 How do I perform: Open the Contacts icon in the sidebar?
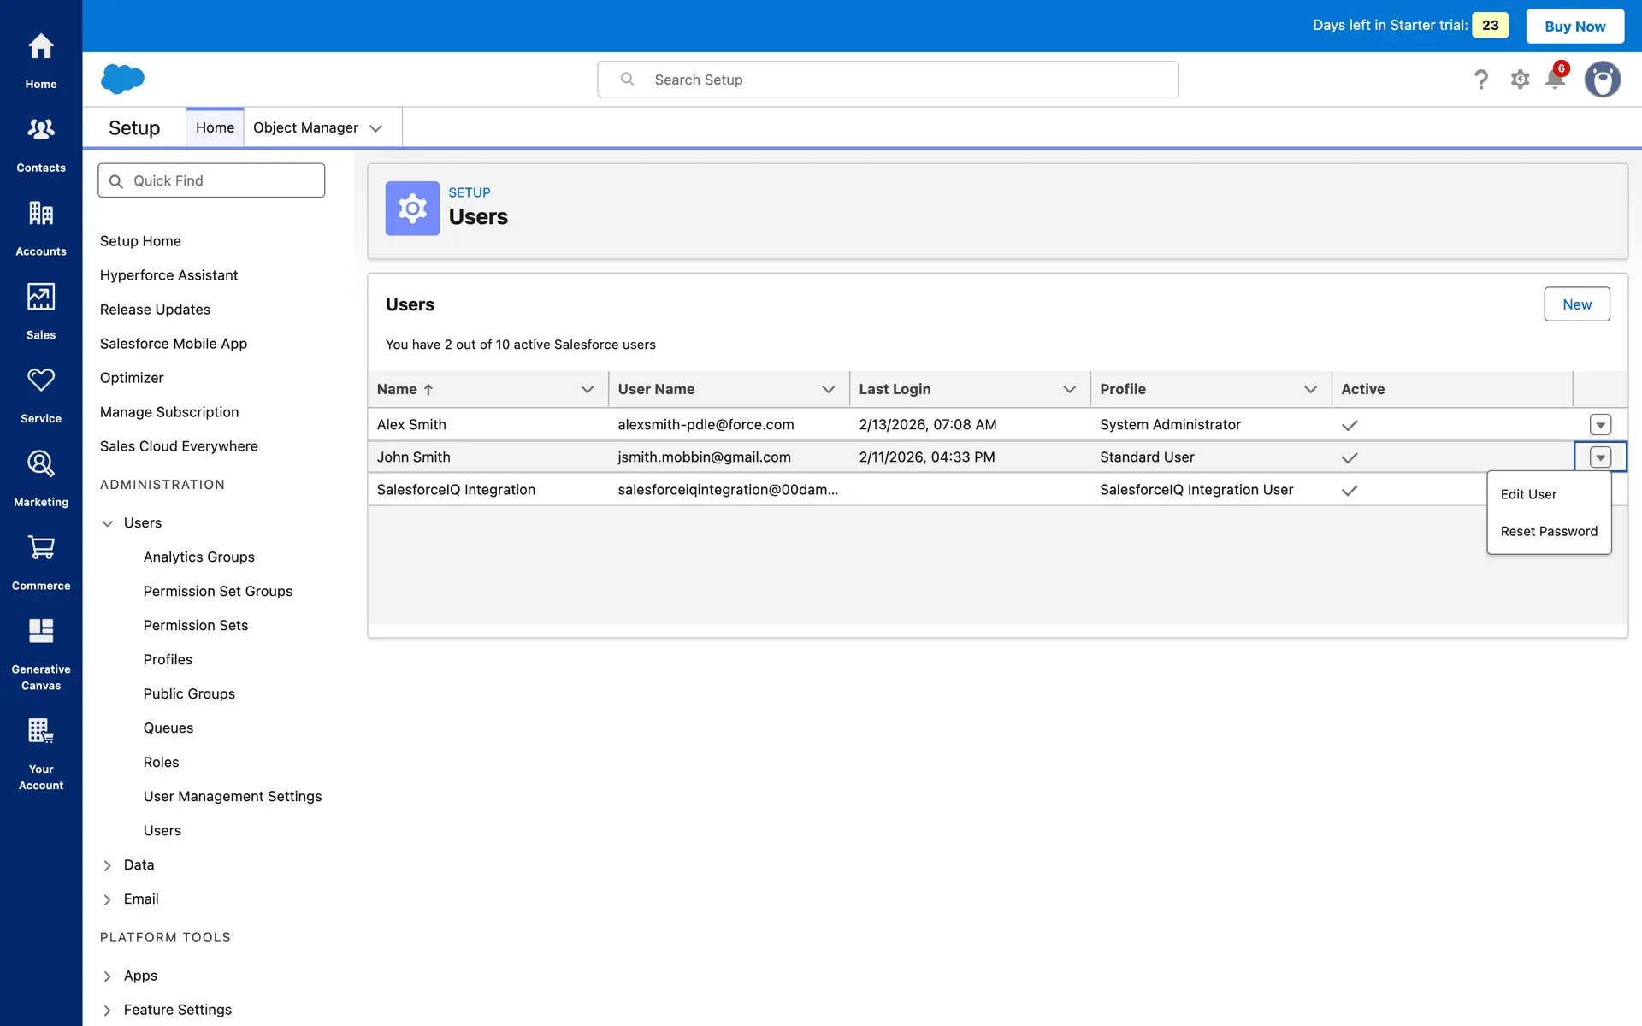[x=41, y=130]
